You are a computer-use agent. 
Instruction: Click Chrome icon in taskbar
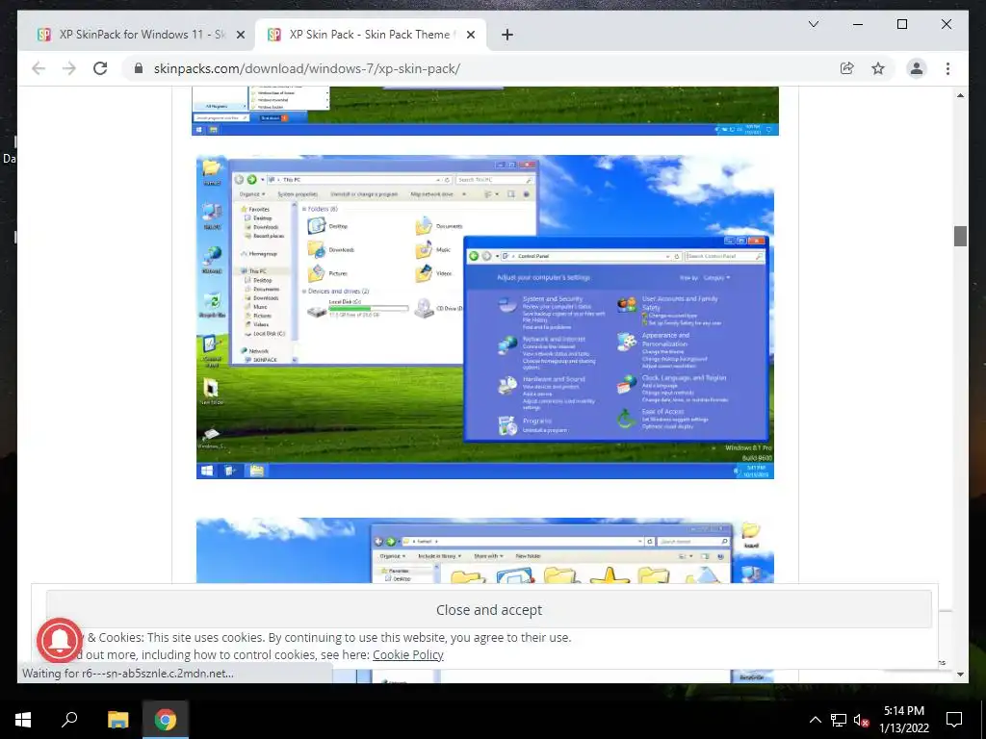166,720
